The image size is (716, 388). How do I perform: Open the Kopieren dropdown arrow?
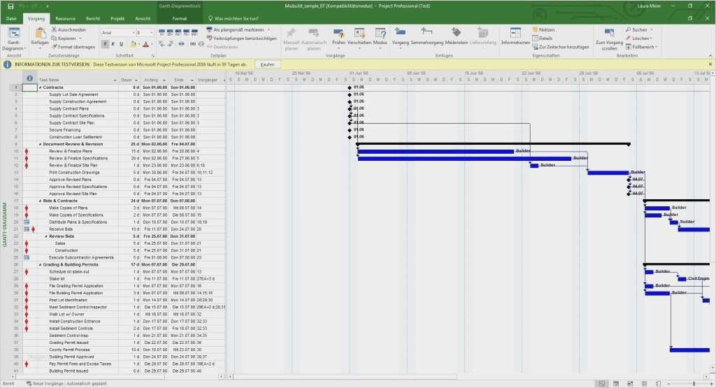click(81, 38)
